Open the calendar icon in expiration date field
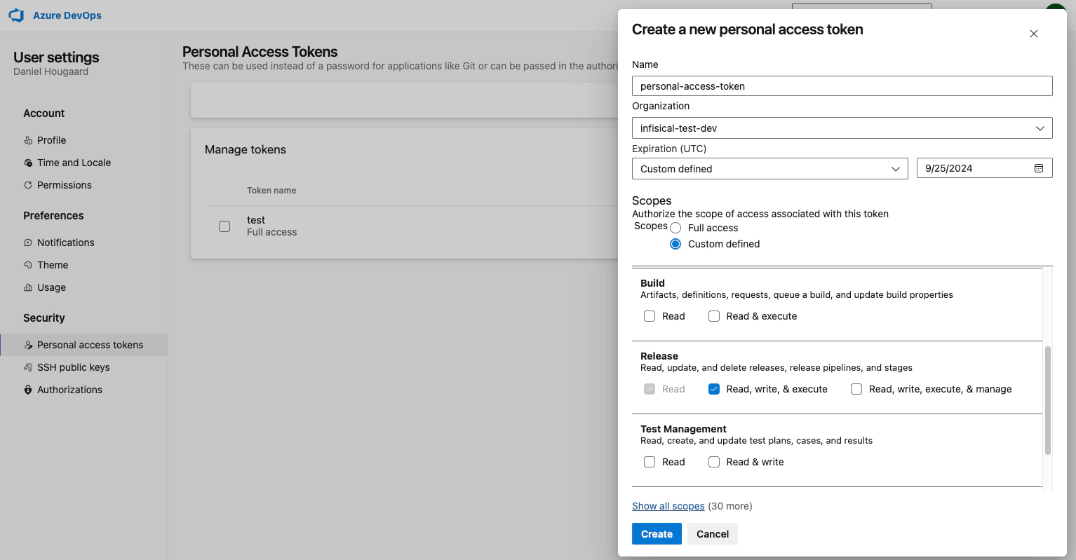Screen dimensions: 1076x560 click(1039, 168)
